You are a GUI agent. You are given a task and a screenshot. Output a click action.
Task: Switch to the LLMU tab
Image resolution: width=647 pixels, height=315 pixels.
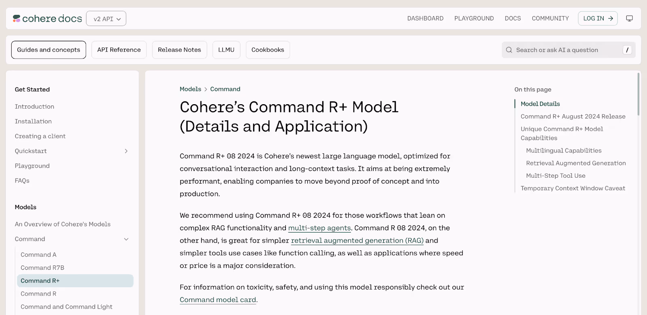(x=226, y=50)
